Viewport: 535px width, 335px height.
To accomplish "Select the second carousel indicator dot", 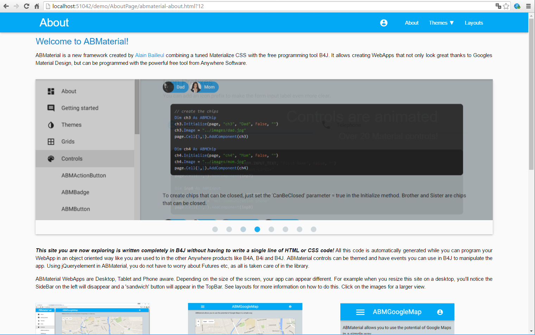I will point(229,229).
